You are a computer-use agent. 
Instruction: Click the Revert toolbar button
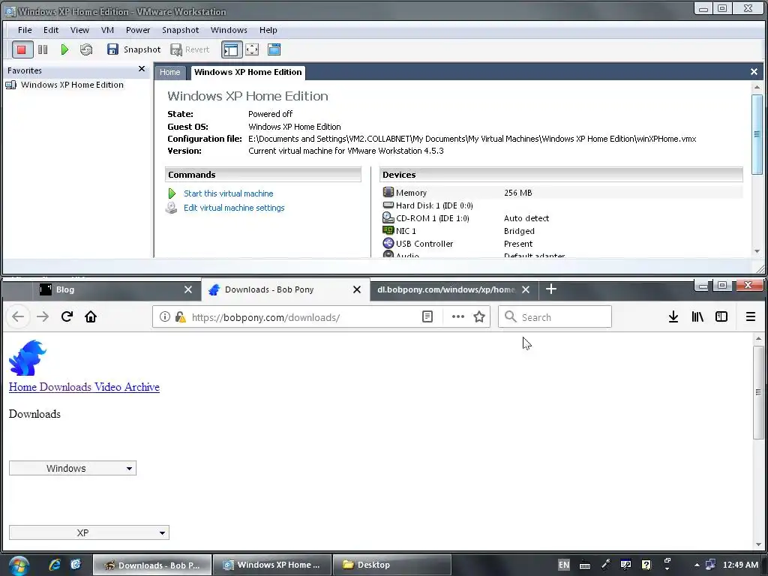(x=190, y=49)
